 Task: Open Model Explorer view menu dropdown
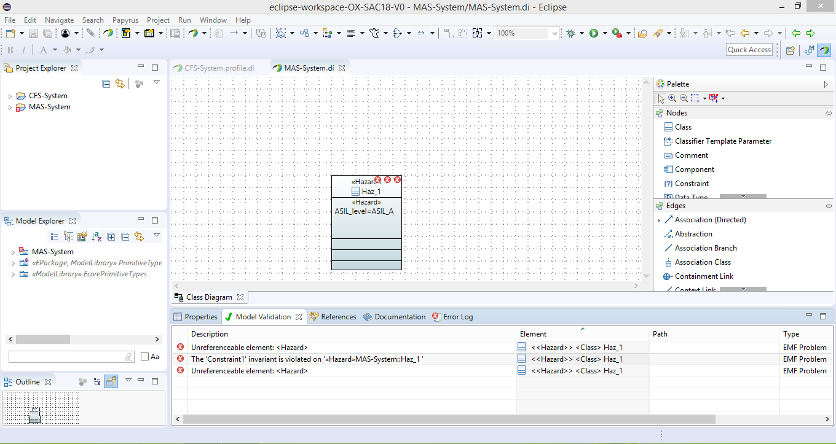[157, 235]
